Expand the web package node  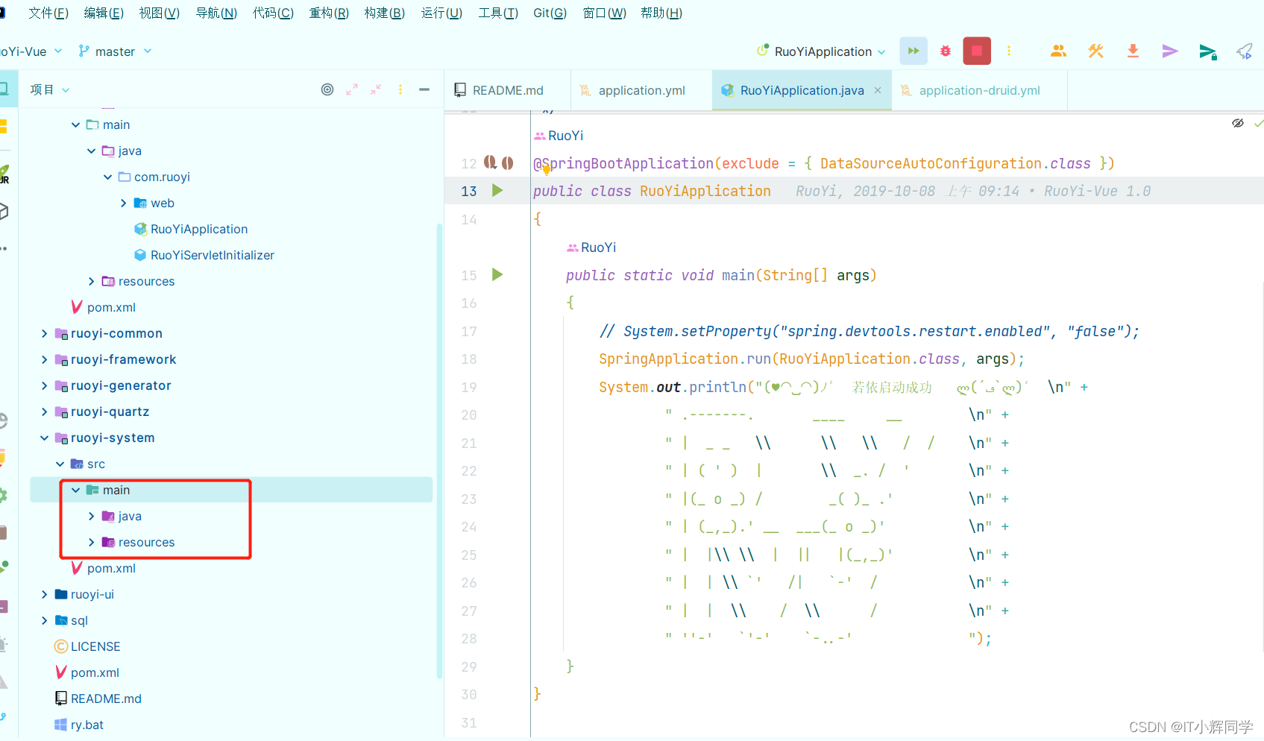(124, 203)
